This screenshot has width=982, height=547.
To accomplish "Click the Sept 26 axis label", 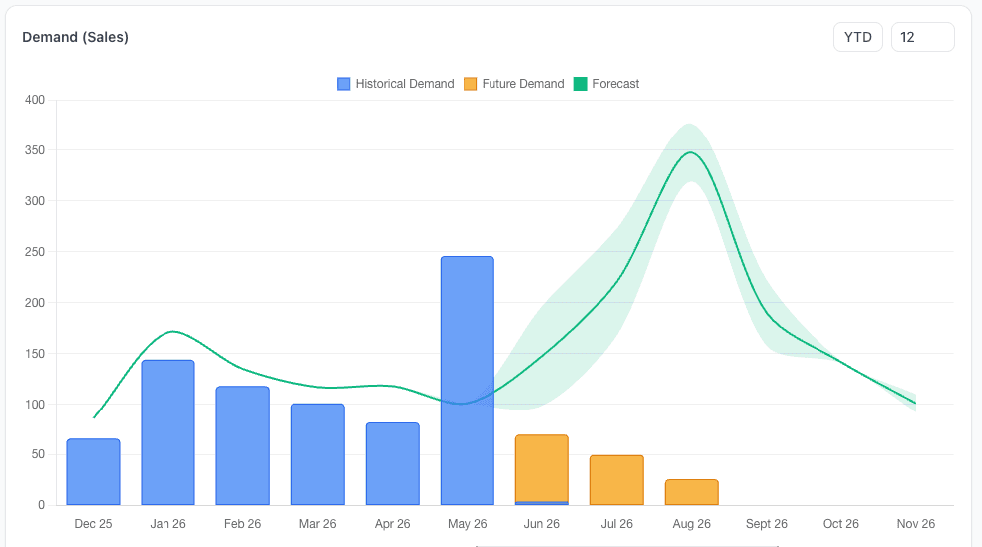I will tap(766, 524).
